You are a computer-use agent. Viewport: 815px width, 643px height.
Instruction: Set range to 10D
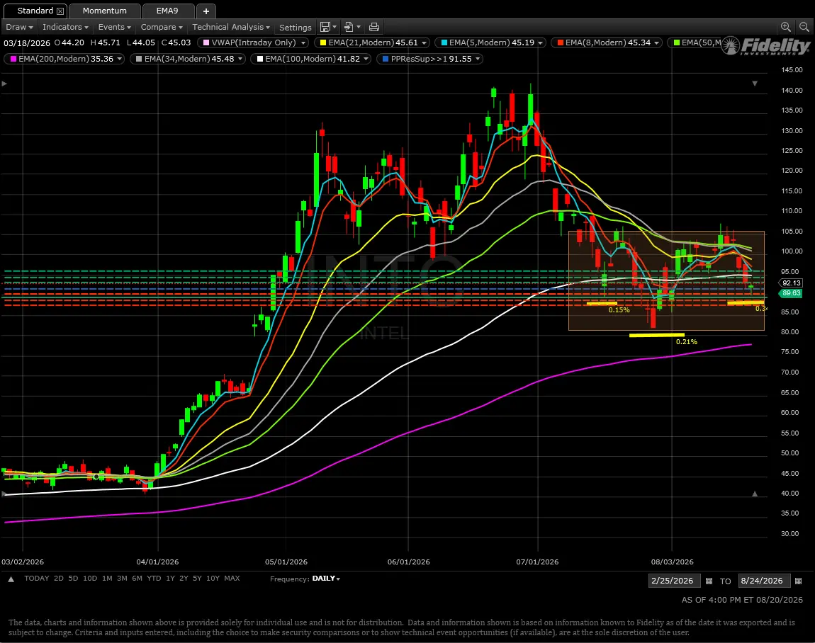(x=90, y=578)
